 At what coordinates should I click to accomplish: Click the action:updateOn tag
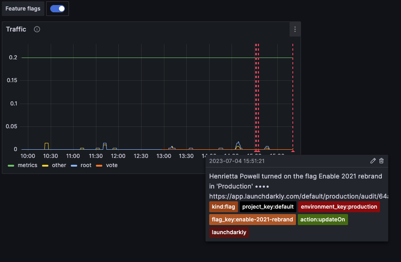pos(323,220)
